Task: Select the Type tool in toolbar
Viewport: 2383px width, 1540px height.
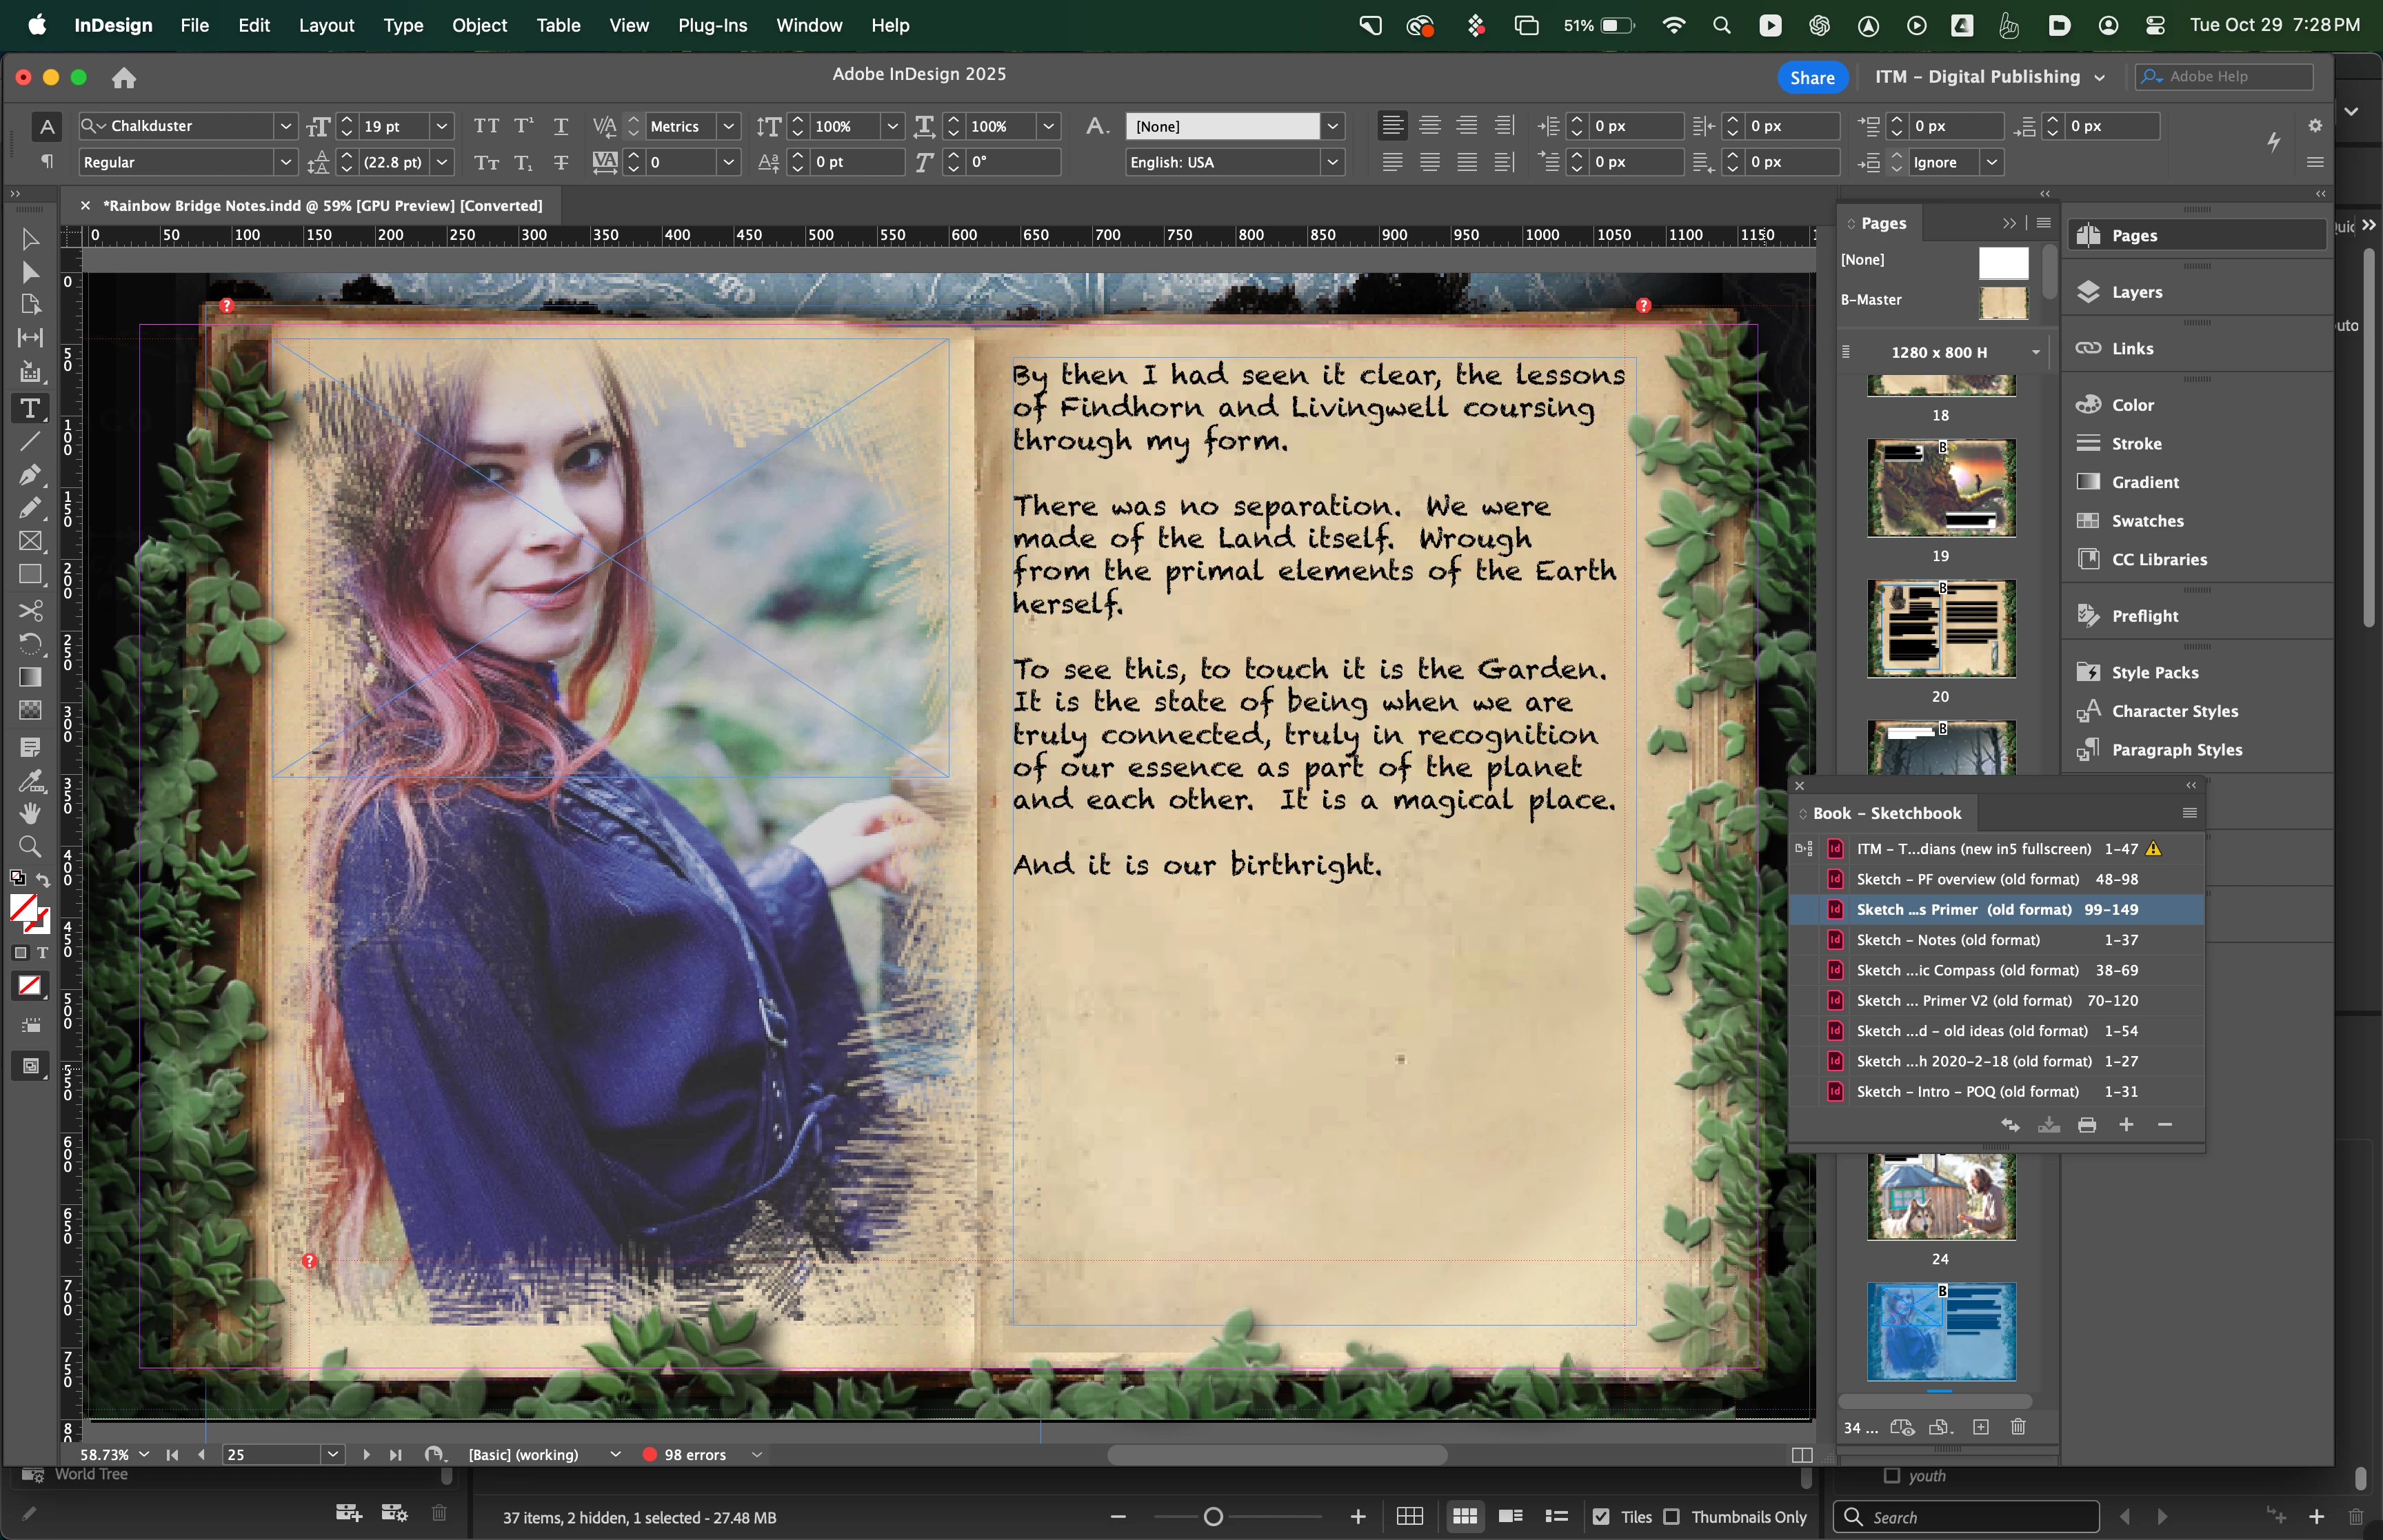Action: click(30, 408)
